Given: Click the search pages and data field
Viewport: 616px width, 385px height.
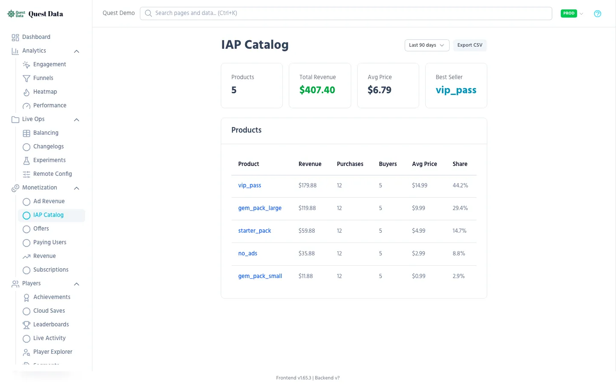Looking at the screenshot, I should pyautogui.click(x=346, y=13).
